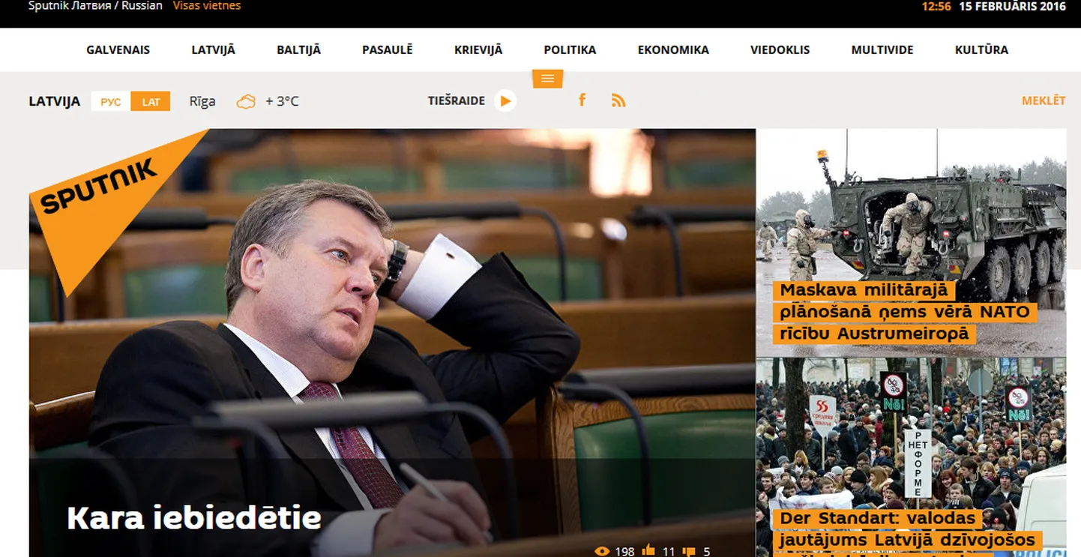Click Sputnik Латвия / Russian link

[95, 6]
